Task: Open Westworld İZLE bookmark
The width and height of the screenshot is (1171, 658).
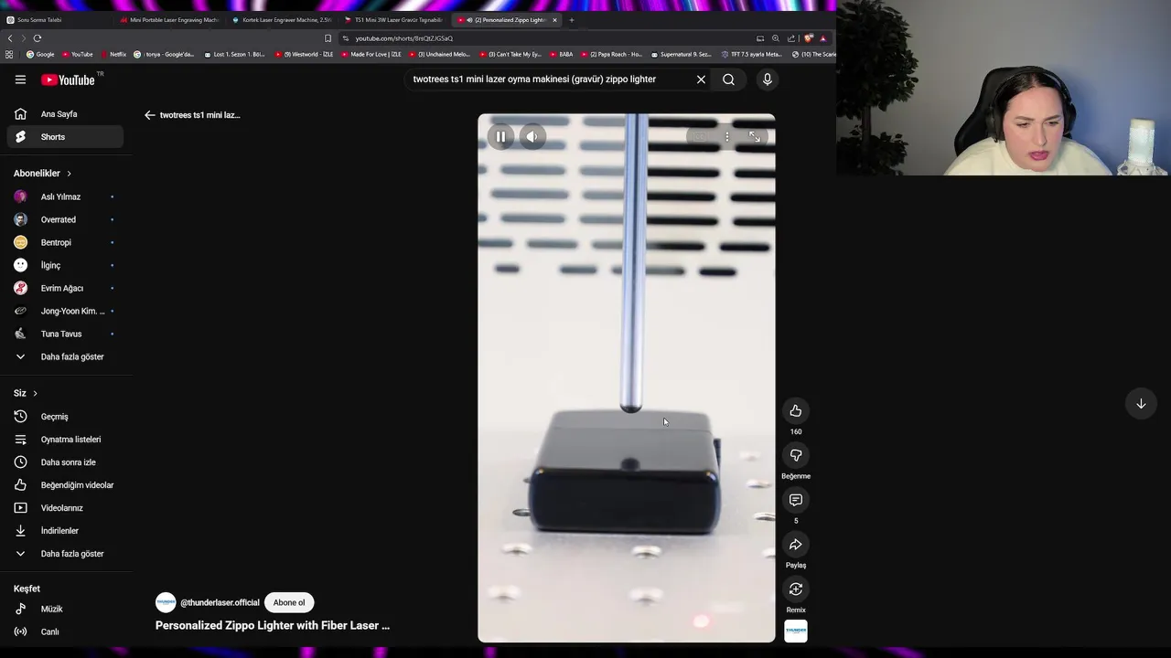Action: 304,55
